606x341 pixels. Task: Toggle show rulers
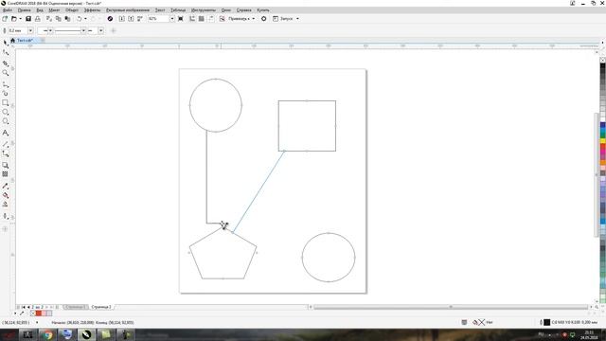pyautogui.click(x=192, y=19)
